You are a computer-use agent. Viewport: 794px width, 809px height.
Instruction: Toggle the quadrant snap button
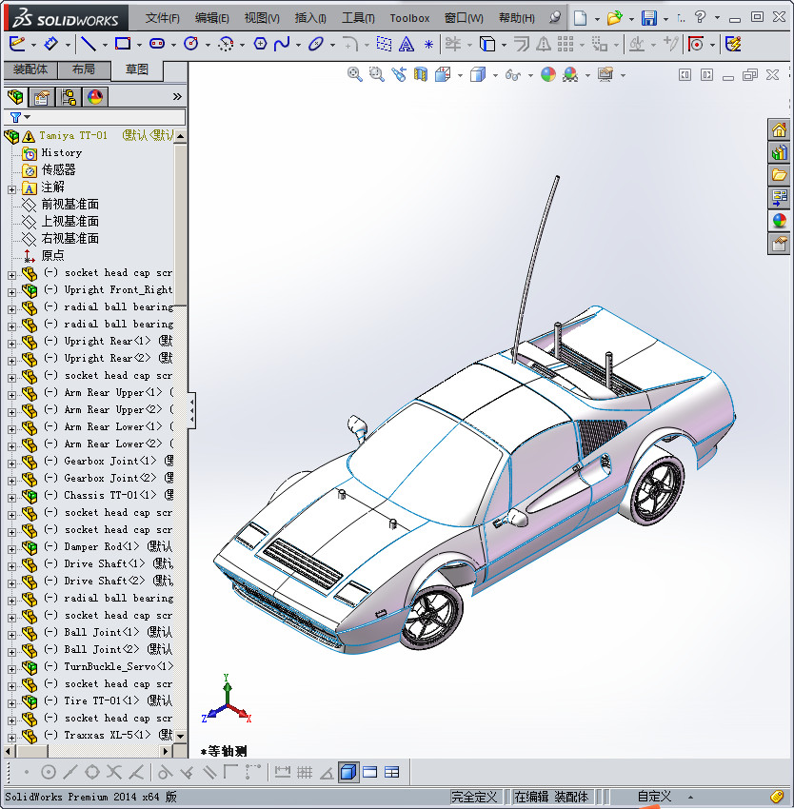pos(92,773)
